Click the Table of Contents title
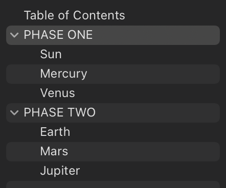 pyautogui.click(x=75, y=15)
